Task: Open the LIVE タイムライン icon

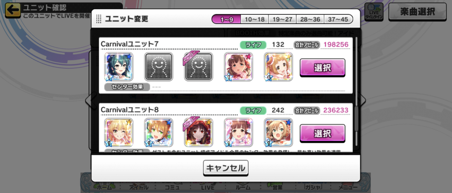Action: click(374, 12)
